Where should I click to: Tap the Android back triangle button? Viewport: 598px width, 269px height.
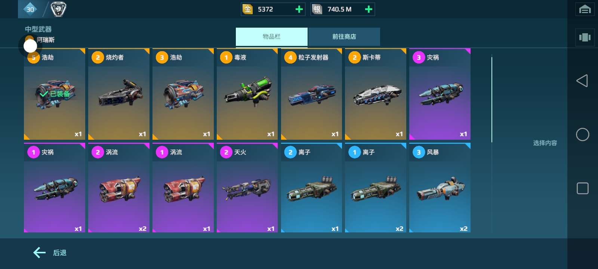pyautogui.click(x=582, y=81)
